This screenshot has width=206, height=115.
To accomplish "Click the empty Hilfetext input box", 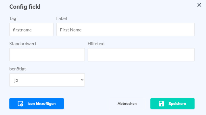I will [141, 55].
